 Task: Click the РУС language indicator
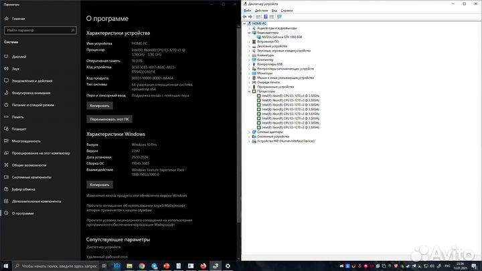point(448,266)
